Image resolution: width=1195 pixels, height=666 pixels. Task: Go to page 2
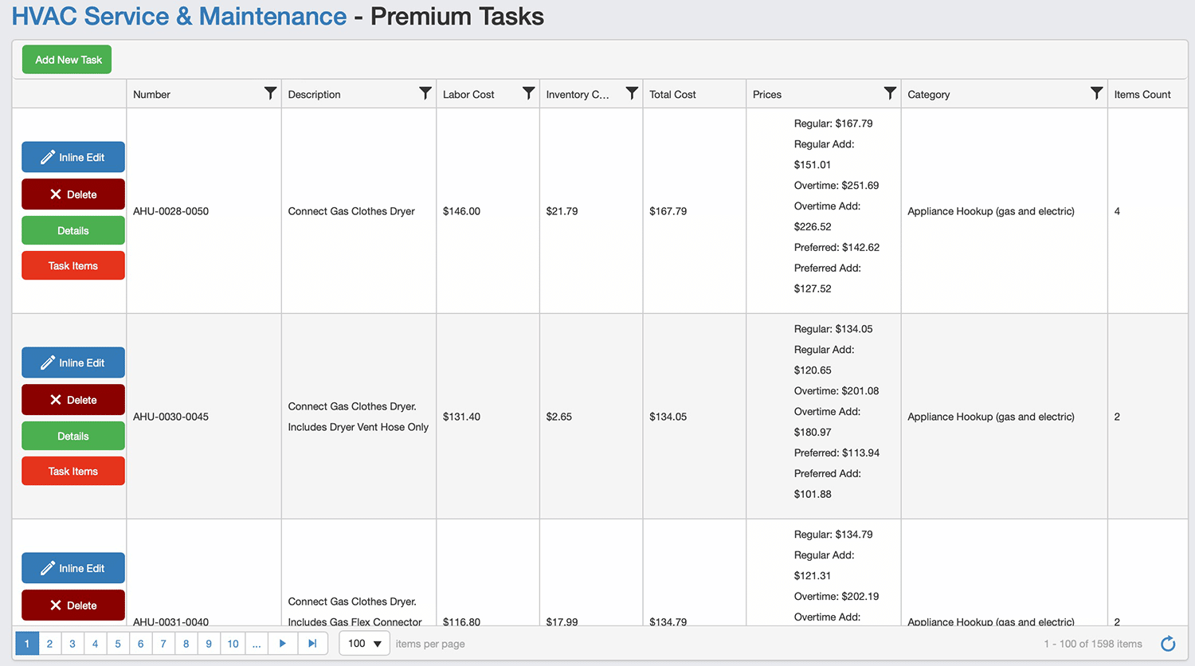coord(49,644)
